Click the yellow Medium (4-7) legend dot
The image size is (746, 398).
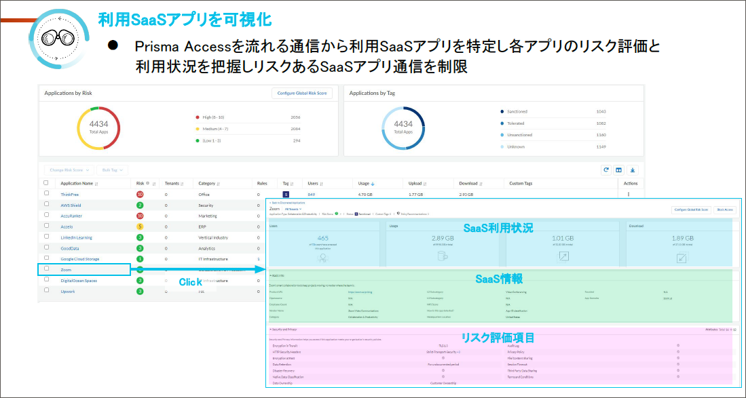point(198,129)
